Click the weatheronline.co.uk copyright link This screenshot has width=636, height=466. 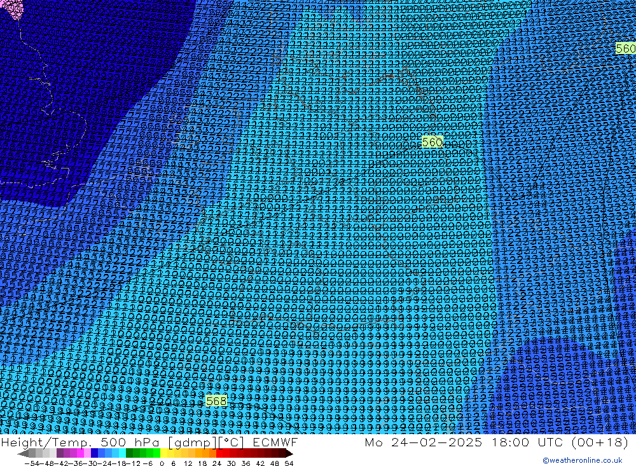point(582,460)
